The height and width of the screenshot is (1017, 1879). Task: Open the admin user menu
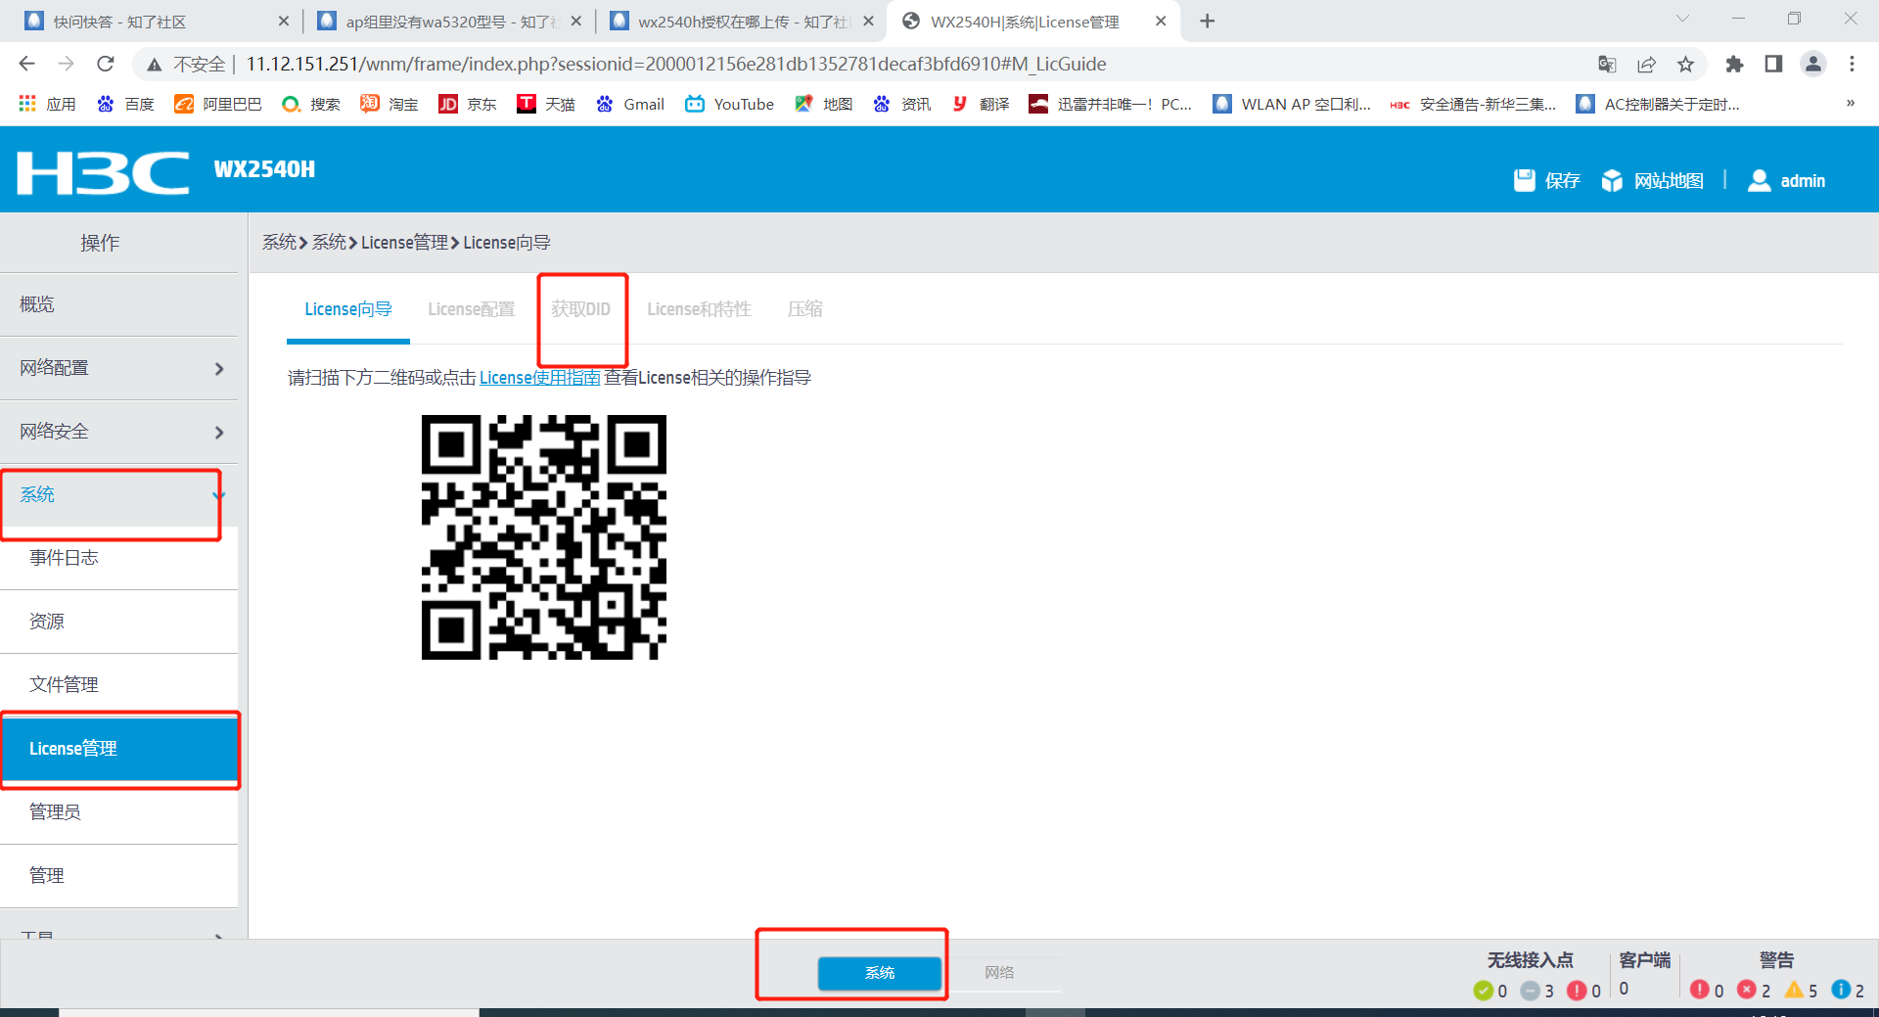(x=1786, y=180)
